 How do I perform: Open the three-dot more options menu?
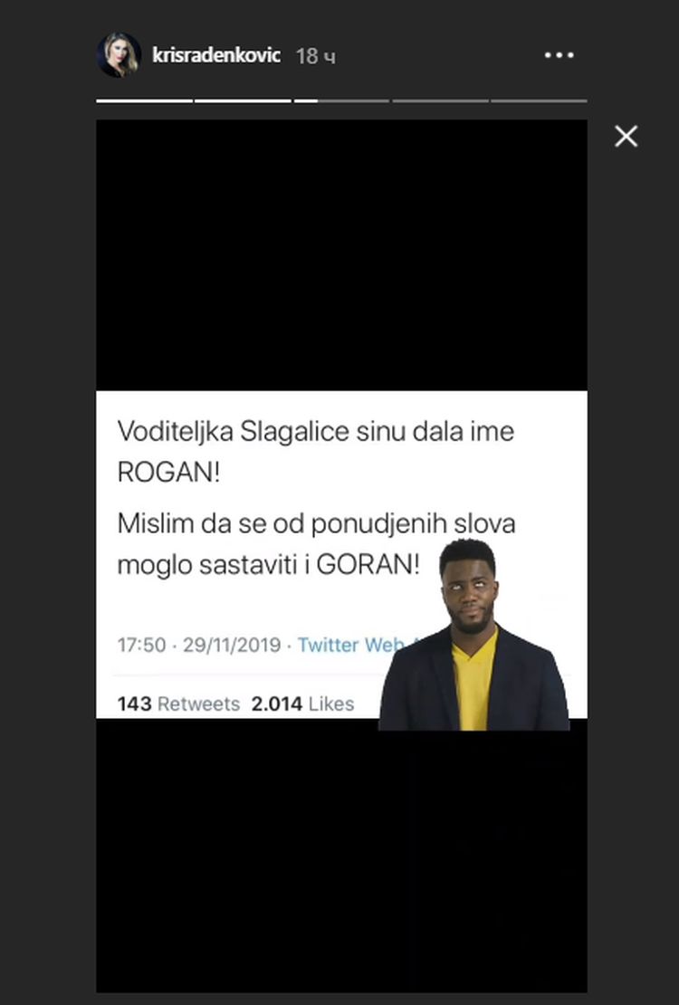point(559,55)
